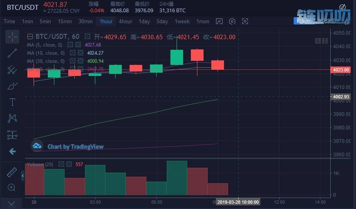Toggle fullscreen mode icon
The image size is (356, 209).
click(245, 21)
